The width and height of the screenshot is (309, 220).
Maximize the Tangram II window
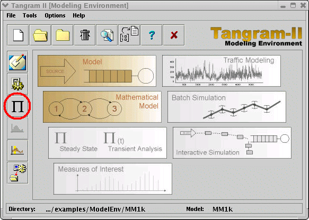tap(293, 5)
